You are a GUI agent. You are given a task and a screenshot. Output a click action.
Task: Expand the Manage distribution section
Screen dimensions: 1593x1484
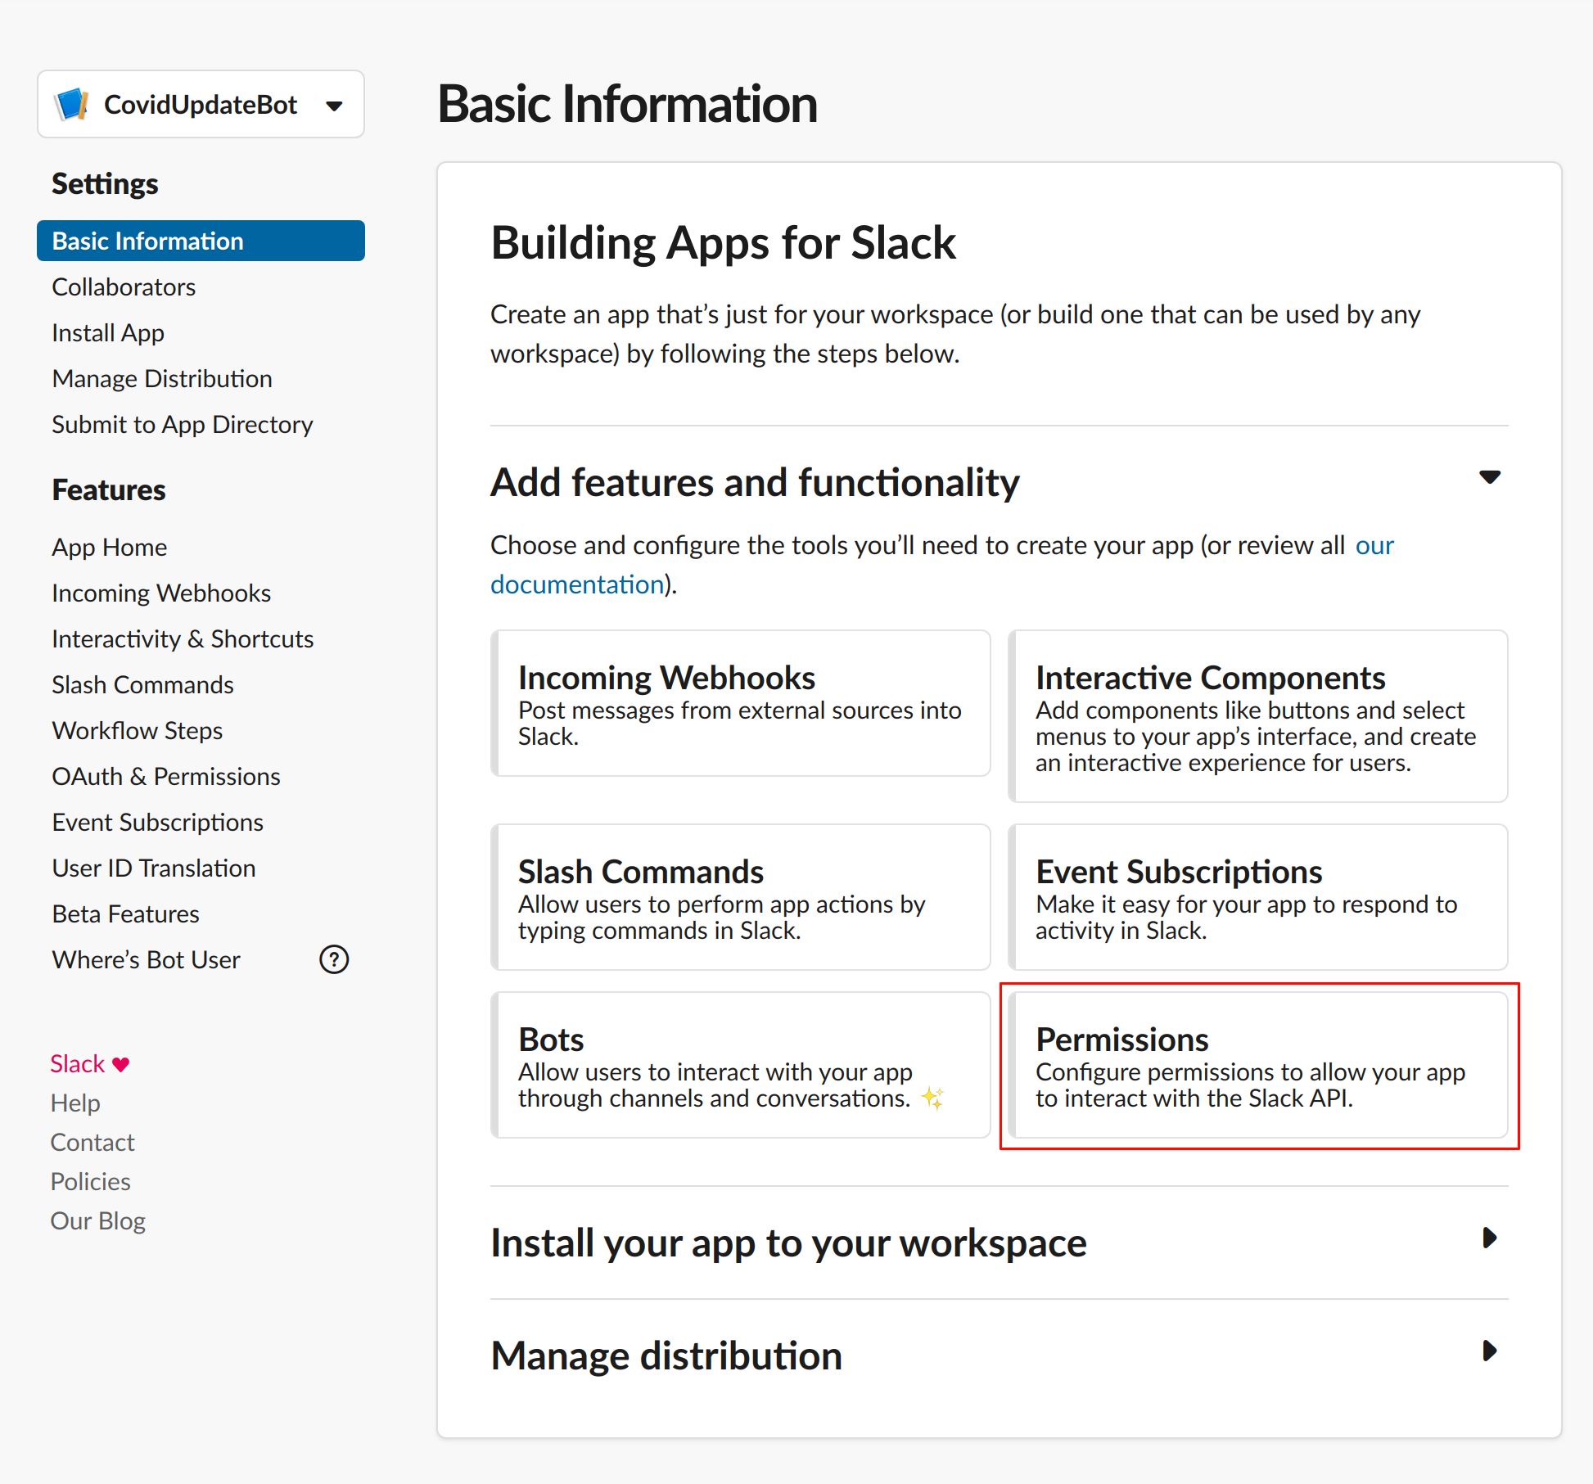tap(1489, 1351)
